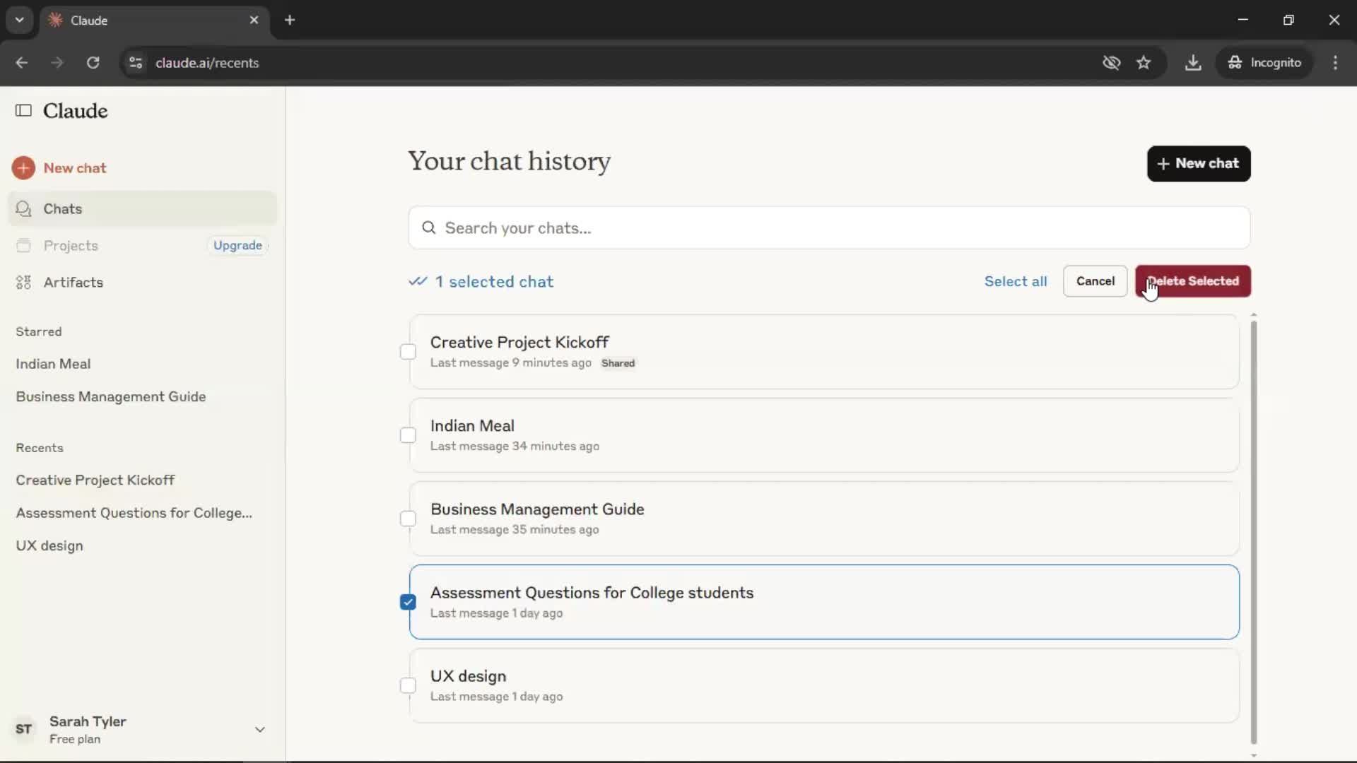Click the Shared badge on Creative Project Kickoff

tap(618, 363)
